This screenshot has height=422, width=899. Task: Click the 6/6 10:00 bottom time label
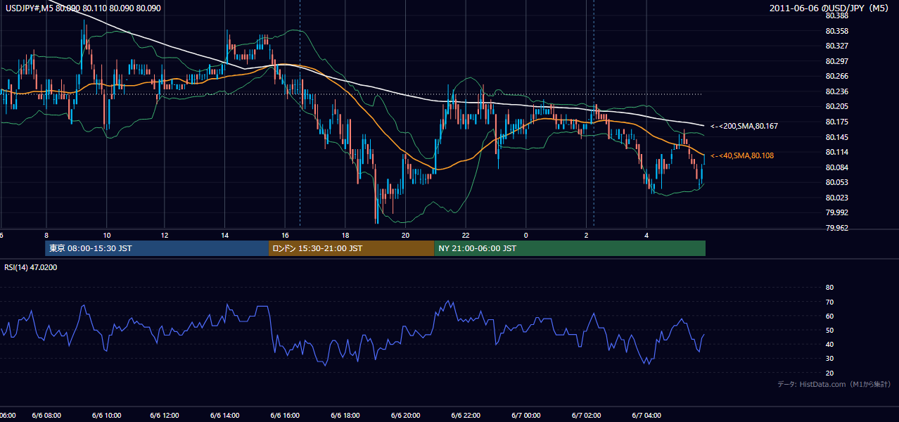click(106, 415)
